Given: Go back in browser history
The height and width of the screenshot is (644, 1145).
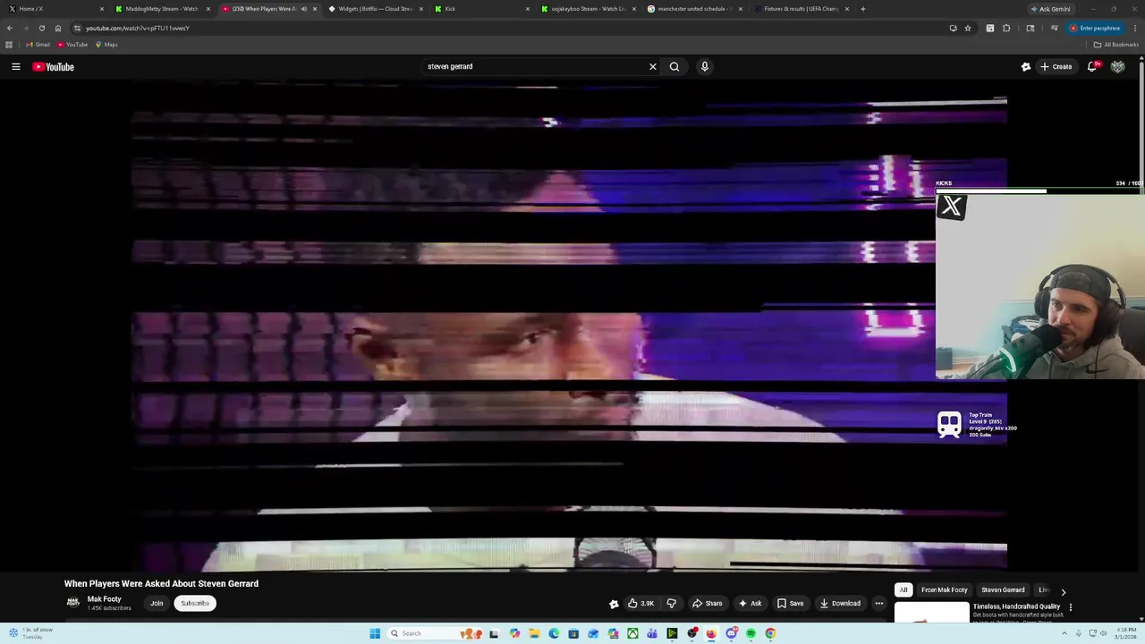Looking at the screenshot, I should (10, 28).
